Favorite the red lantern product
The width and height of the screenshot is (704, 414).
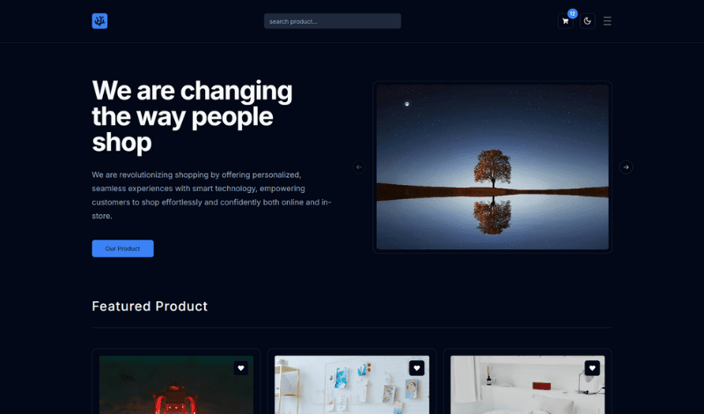[x=240, y=368]
